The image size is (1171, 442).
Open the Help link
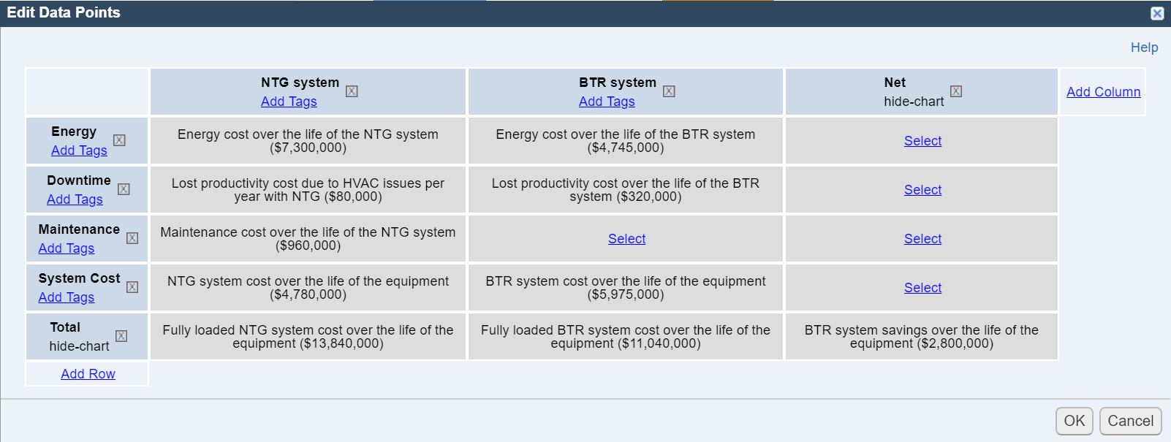tap(1144, 47)
